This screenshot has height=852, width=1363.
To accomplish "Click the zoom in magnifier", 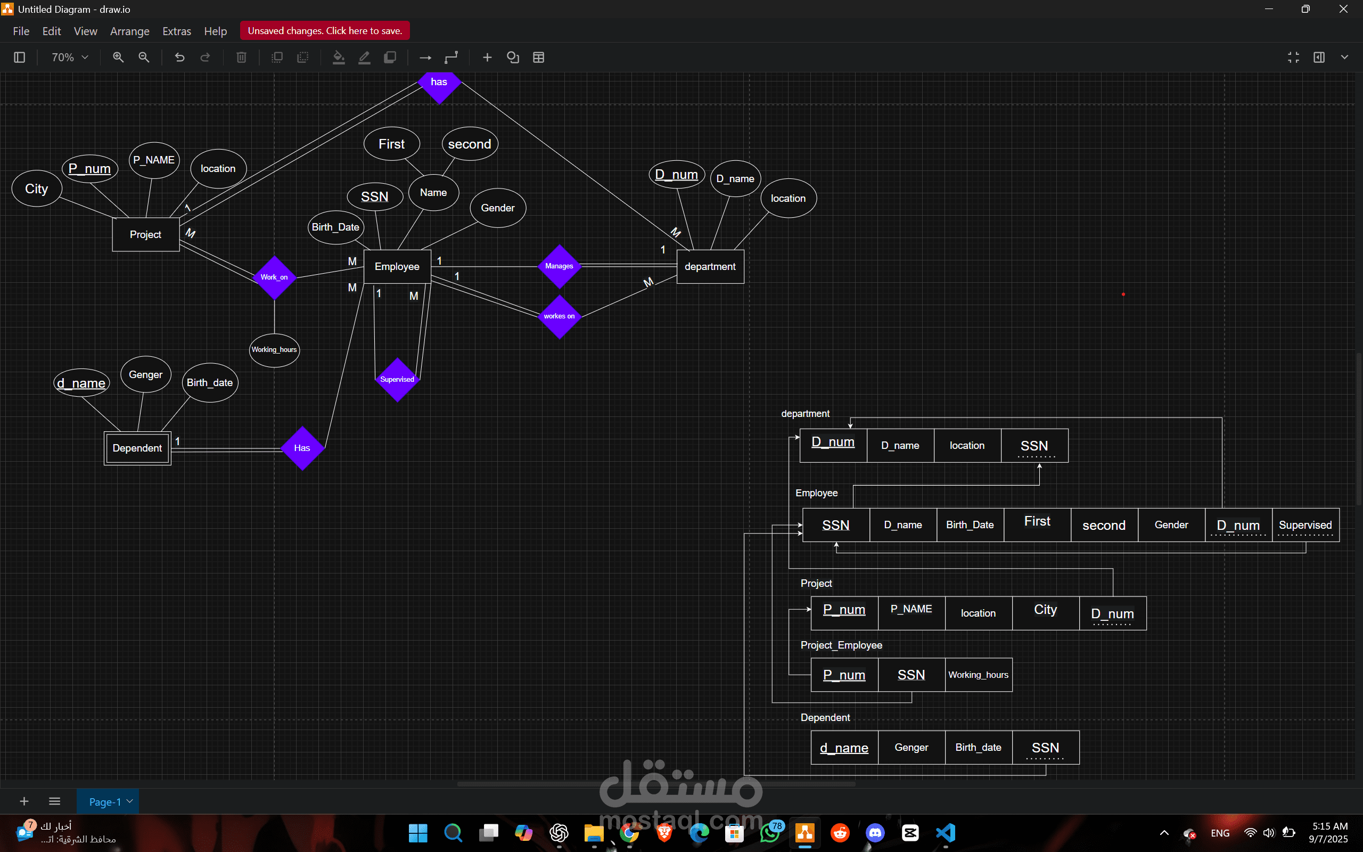I will pyautogui.click(x=118, y=58).
